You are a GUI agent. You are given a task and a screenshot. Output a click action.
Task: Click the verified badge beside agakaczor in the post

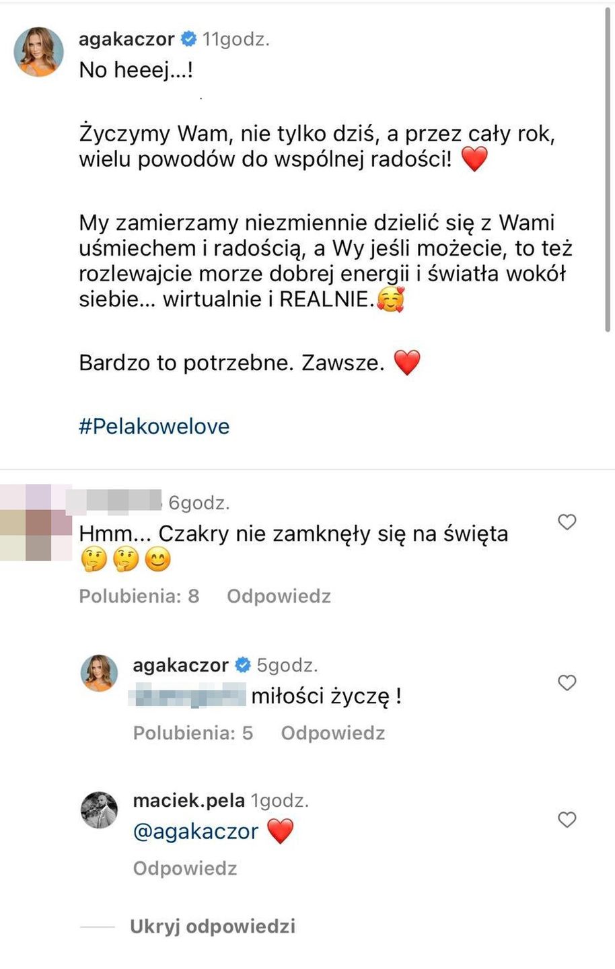189,39
